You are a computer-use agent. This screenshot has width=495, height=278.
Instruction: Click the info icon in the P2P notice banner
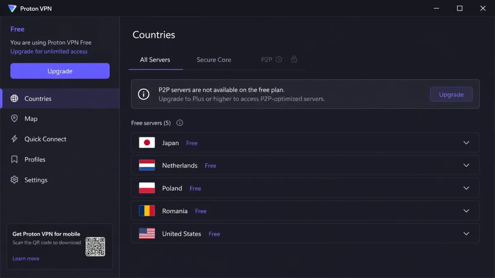[x=144, y=94]
